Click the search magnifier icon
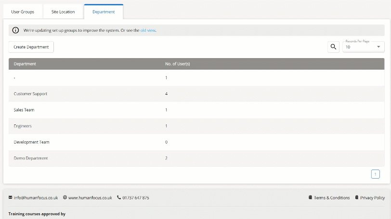Image resolution: width=391 pixels, height=219 pixels. click(x=333, y=47)
